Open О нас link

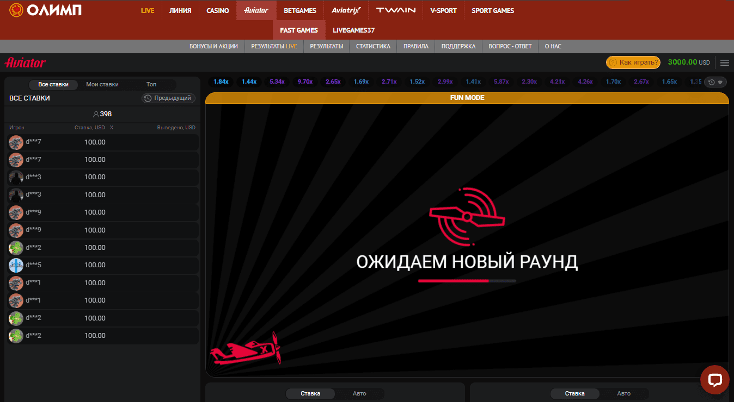point(553,46)
